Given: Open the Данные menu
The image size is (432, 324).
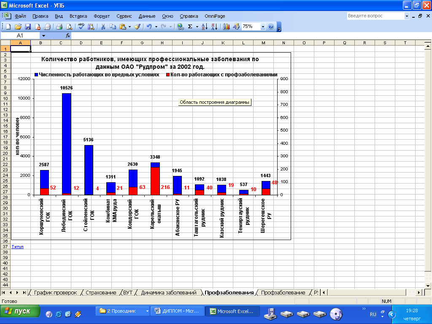Looking at the screenshot, I should click(x=147, y=16).
